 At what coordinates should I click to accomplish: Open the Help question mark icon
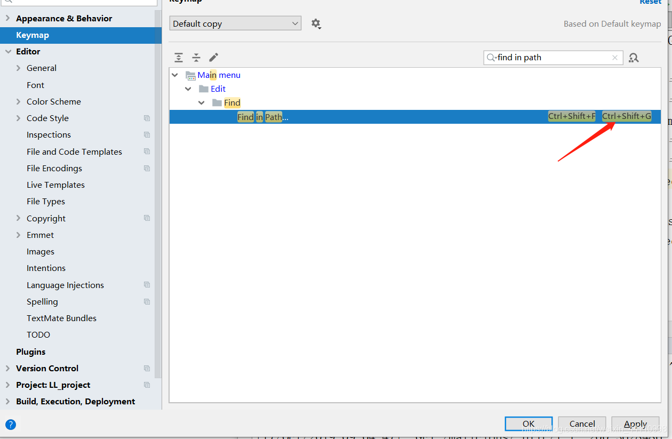coord(11,425)
